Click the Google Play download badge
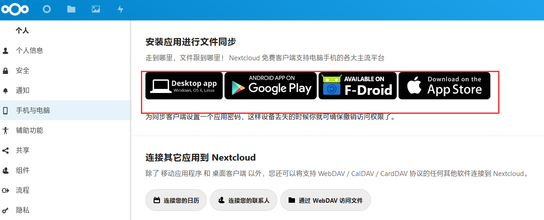Image resolution: width=544 pixels, height=220 pixels. 270,86
